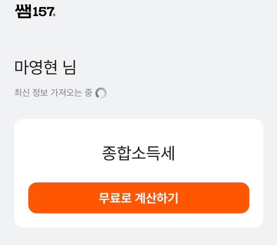Tap the 님 honorific after the name
Image resolution: width=277 pixels, height=245 pixels.
tap(69, 68)
